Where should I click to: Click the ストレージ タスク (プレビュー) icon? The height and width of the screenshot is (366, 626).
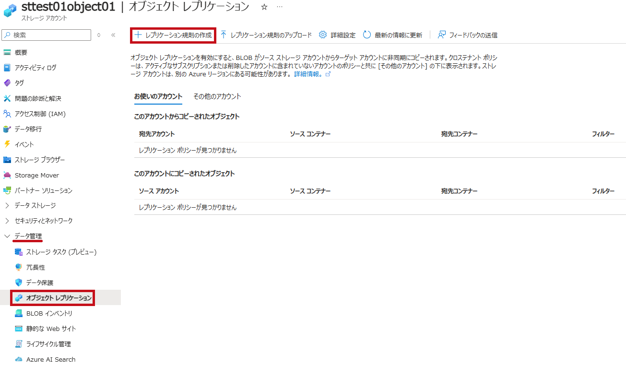click(19, 252)
